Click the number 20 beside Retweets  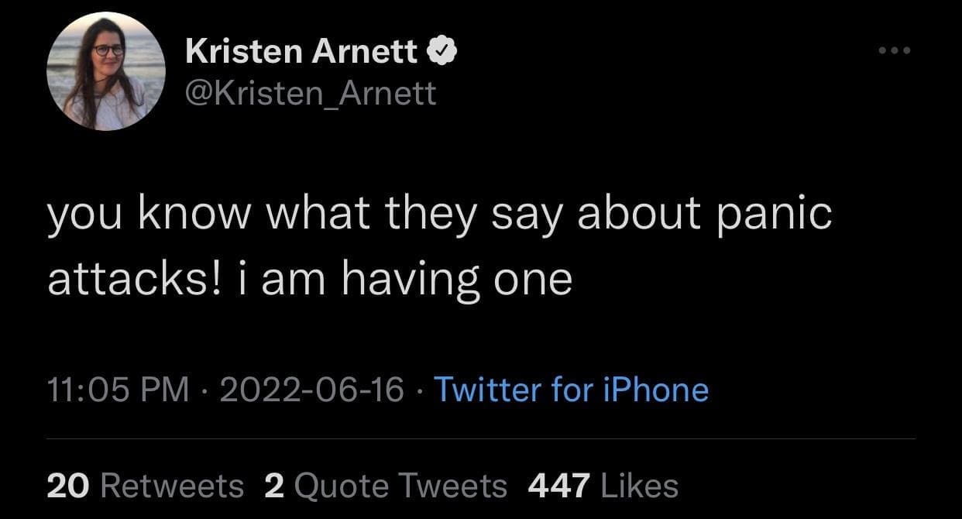coord(69,486)
